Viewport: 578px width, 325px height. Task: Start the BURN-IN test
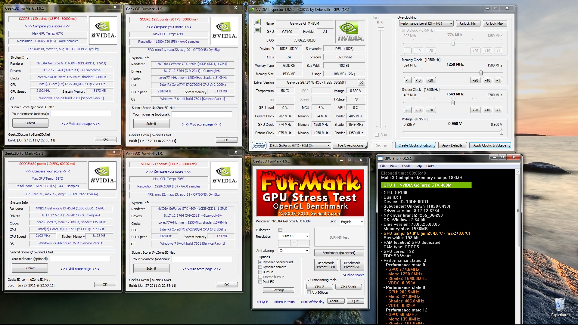(x=339, y=237)
